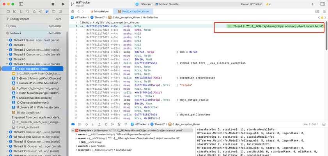This screenshot has height=156, width=328.
Task: Click No Selection in jump bar
Action: [151, 18]
